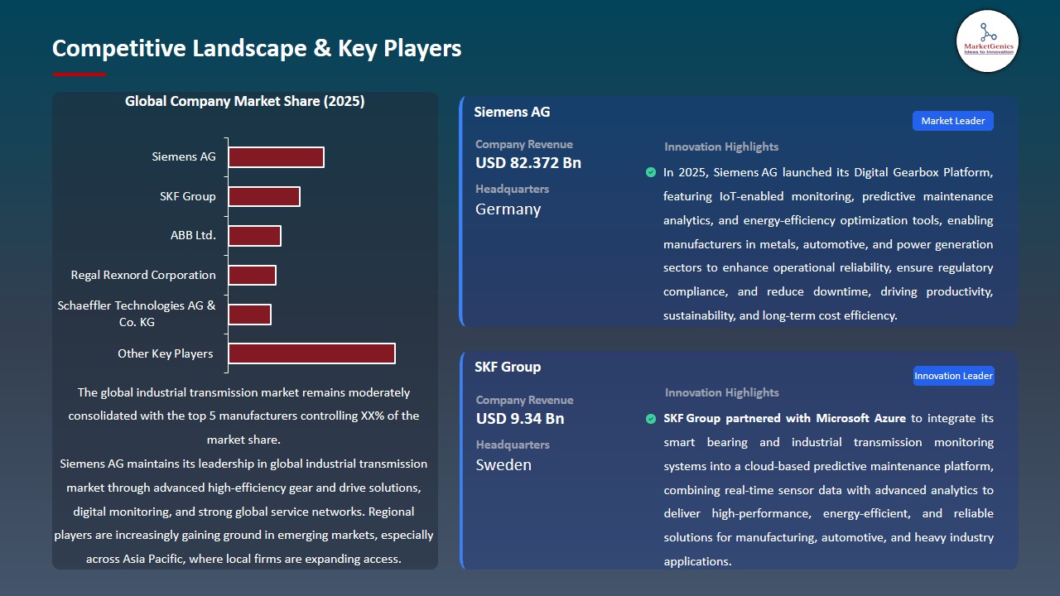Image resolution: width=1060 pixels, height=596 pixels.
Task: Click the green checkmark beside SKF innovation text
Action: (x=651, y=419)
